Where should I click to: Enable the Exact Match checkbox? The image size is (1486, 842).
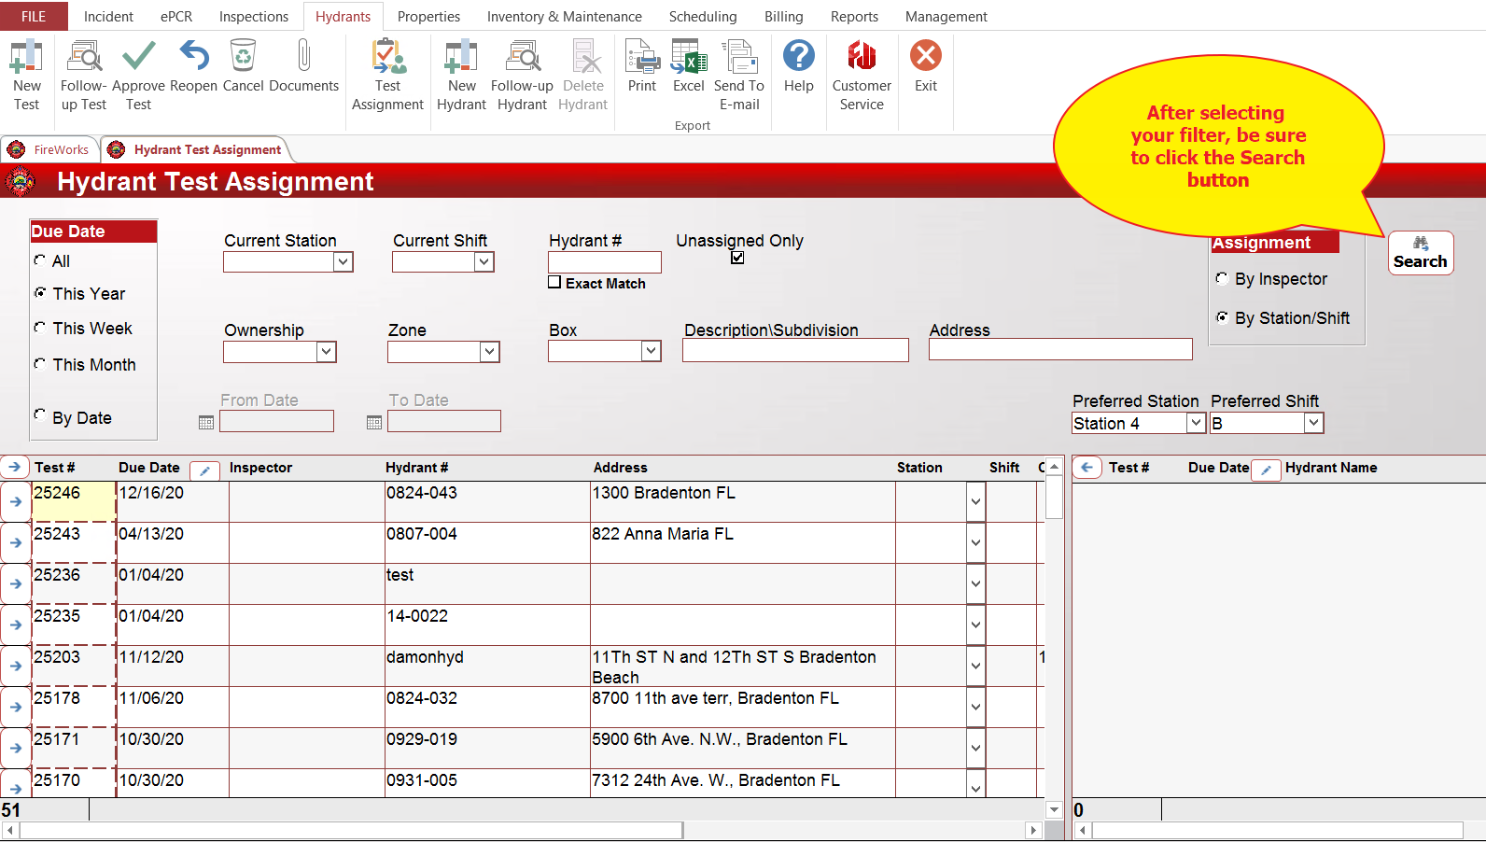554,283
